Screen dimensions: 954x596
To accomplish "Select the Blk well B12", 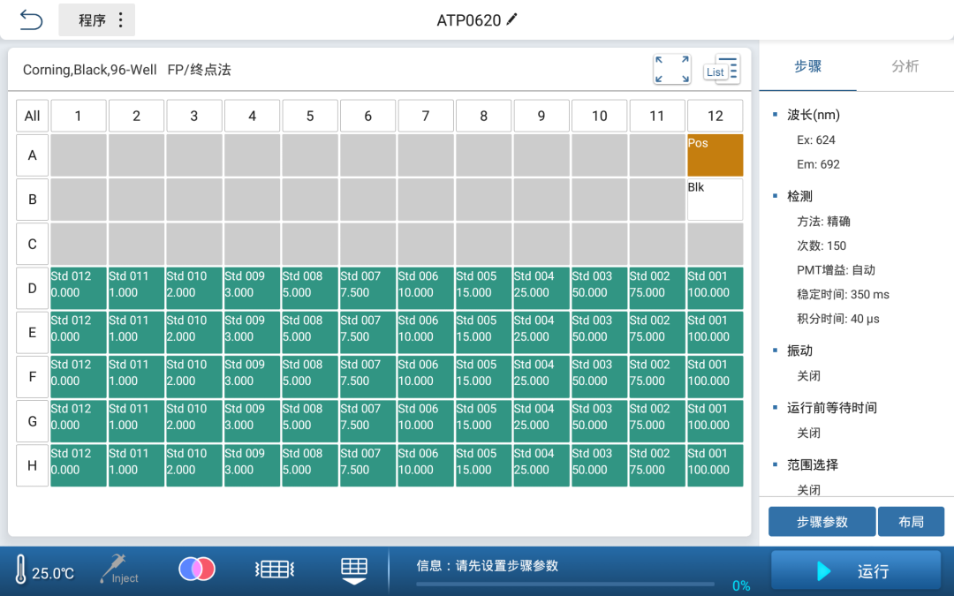I will 715,200.
